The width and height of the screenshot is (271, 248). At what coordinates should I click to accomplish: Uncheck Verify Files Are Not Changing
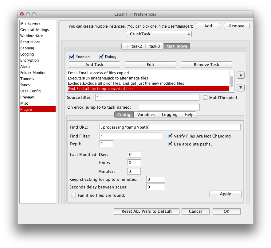click(170, 136)
